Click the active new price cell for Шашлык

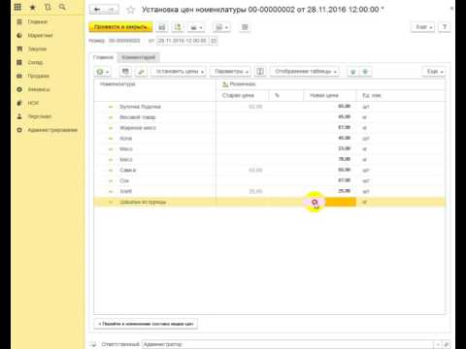330,203
